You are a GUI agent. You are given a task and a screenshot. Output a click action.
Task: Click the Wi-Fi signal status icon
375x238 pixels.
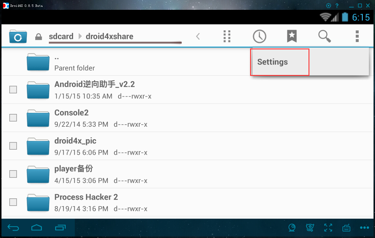point(325,18)
